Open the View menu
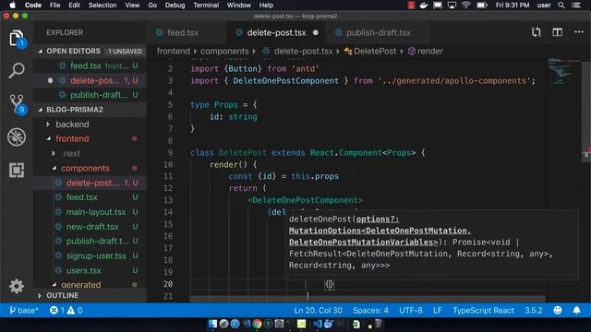The image size is (591, 332). [x=132, y=6]
